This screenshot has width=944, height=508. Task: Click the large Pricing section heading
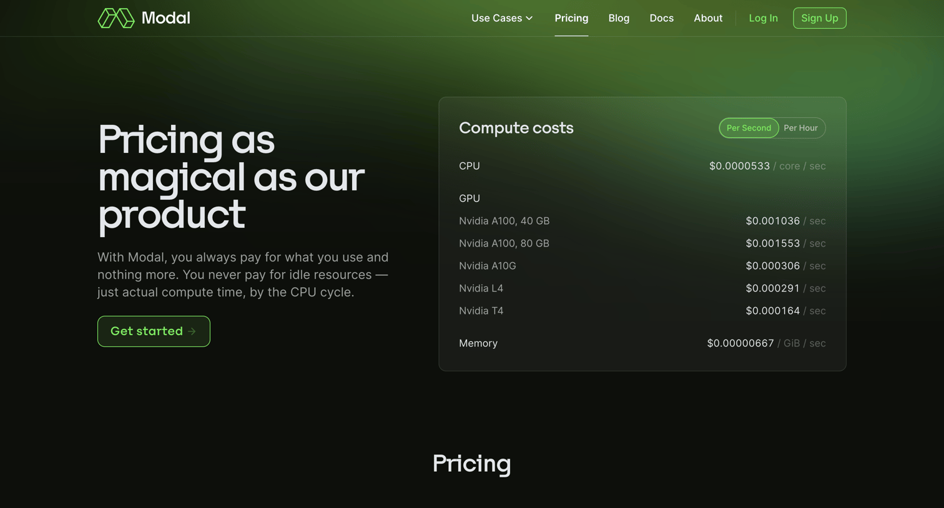click(x=472, y=464)
